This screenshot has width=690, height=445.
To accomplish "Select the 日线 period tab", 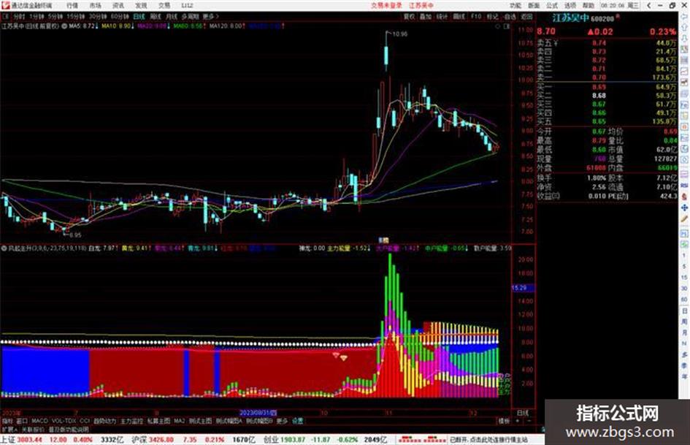I will click(139, 16).
